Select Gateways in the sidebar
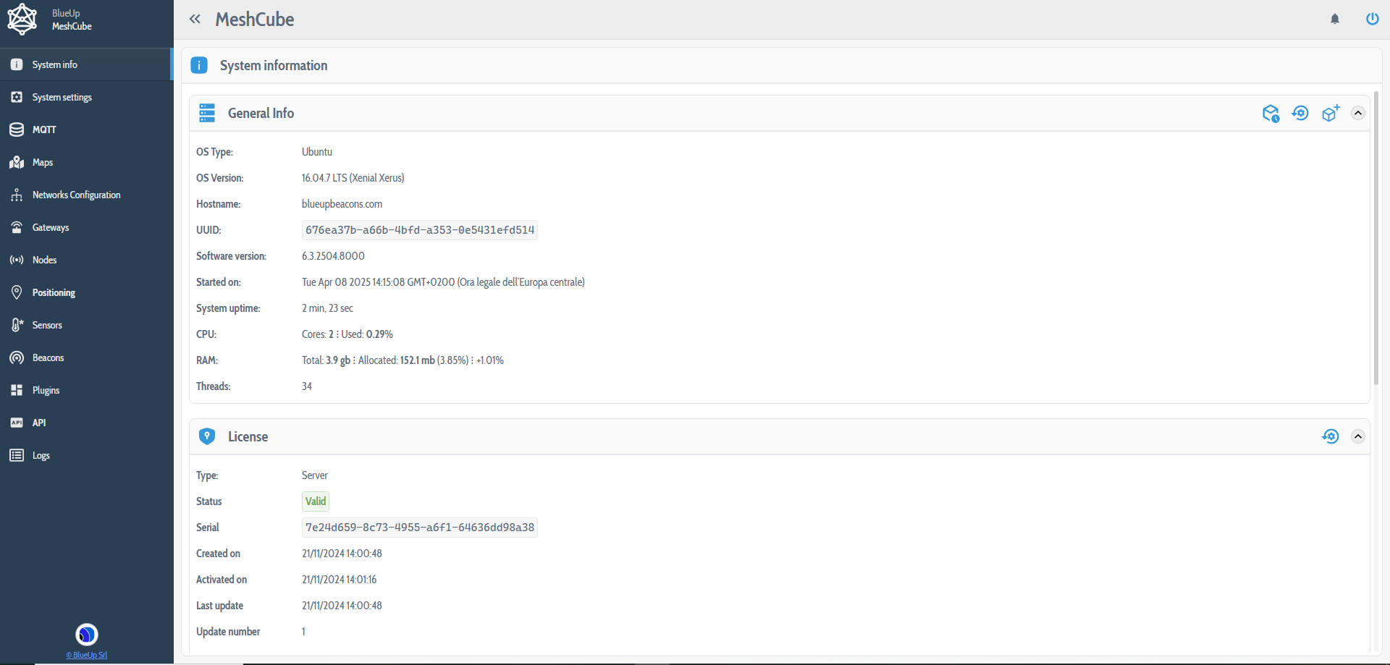This screenshot has height=665, width=1390. pyautogui.click(x=51, y=227)
